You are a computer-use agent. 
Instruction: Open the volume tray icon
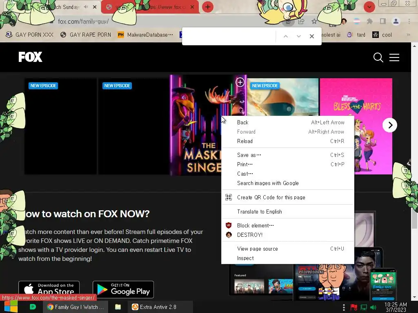(x=373, y=307)
